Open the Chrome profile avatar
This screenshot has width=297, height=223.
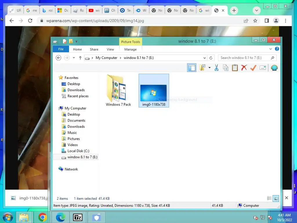(x=276, y=21)
